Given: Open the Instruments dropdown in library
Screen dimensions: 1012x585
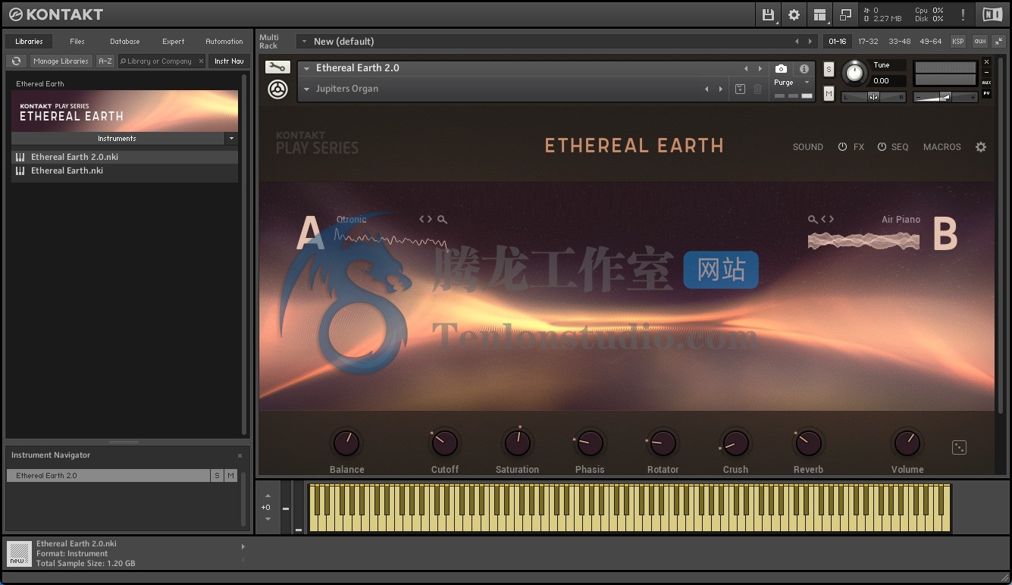Looking at the screenshot, I should click(231, 139).
